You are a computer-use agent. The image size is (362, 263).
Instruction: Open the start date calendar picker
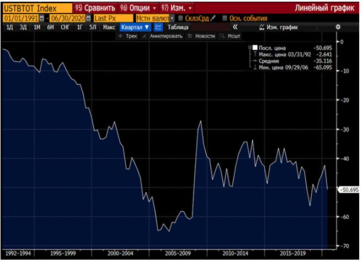[41, 18]
